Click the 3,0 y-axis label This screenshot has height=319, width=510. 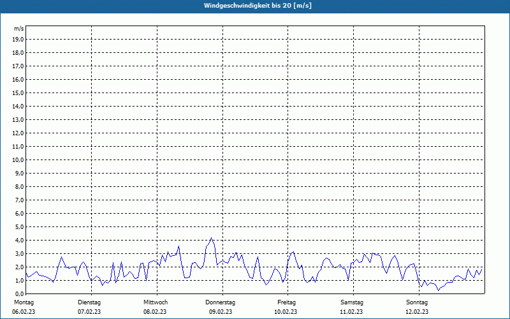(20, 253)
